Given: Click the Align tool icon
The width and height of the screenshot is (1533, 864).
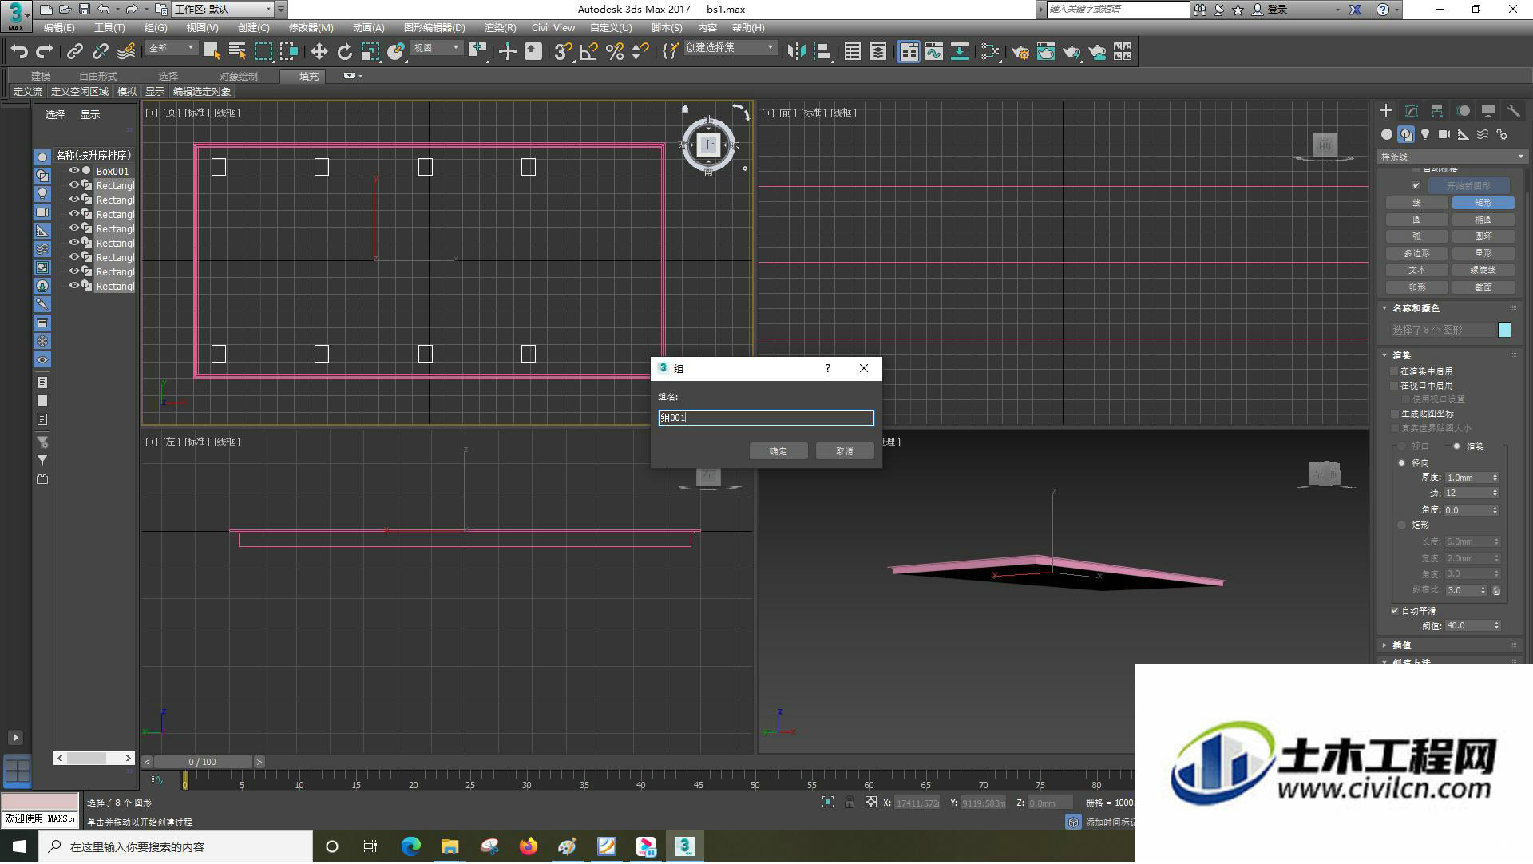Looking at the screenshot, I should point(822,52).
